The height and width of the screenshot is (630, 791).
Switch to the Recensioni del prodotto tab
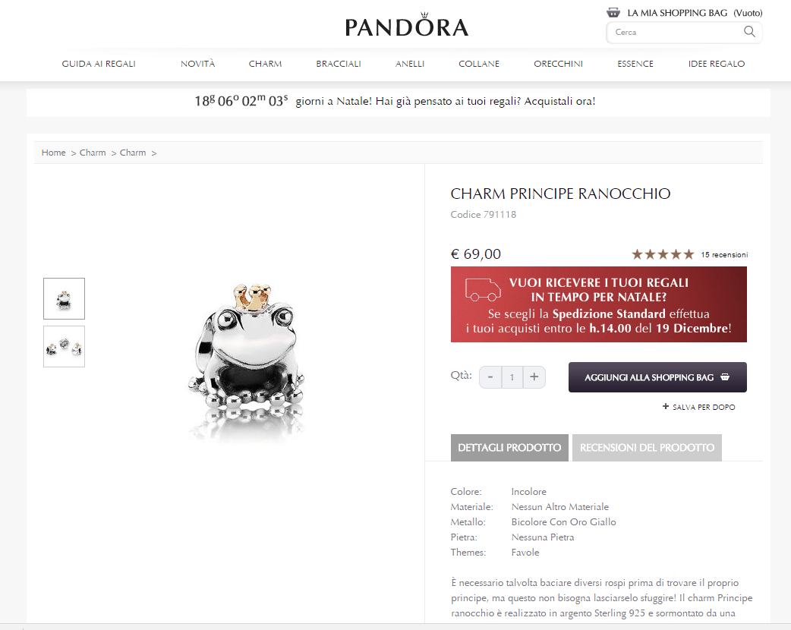(x=647, y=447)
